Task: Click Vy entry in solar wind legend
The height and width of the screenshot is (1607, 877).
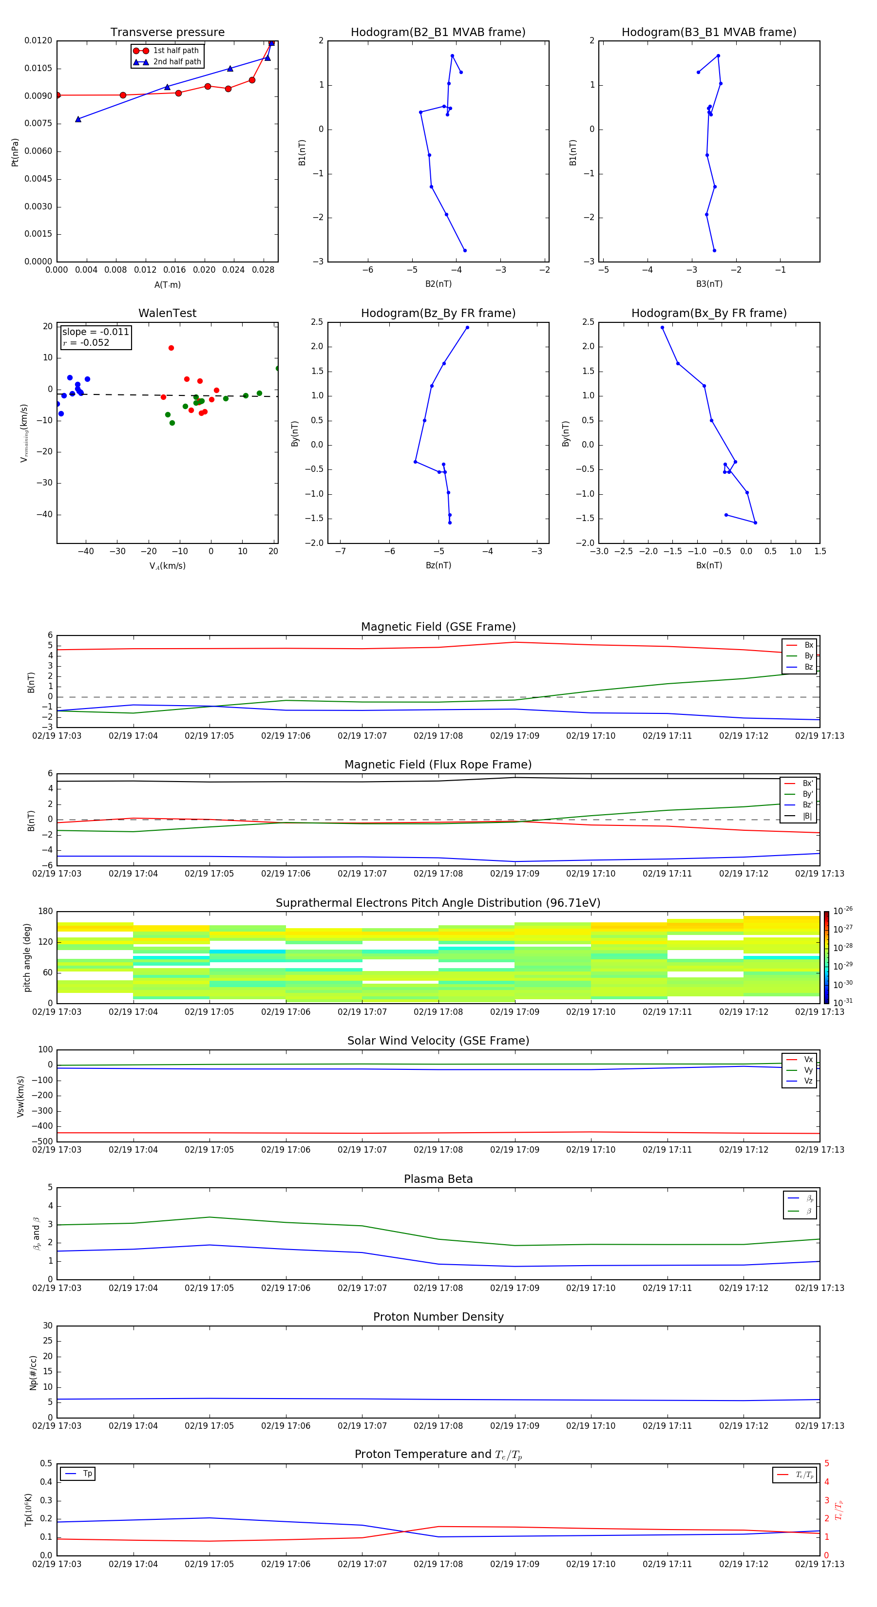Action: (x=800, y=1070)
